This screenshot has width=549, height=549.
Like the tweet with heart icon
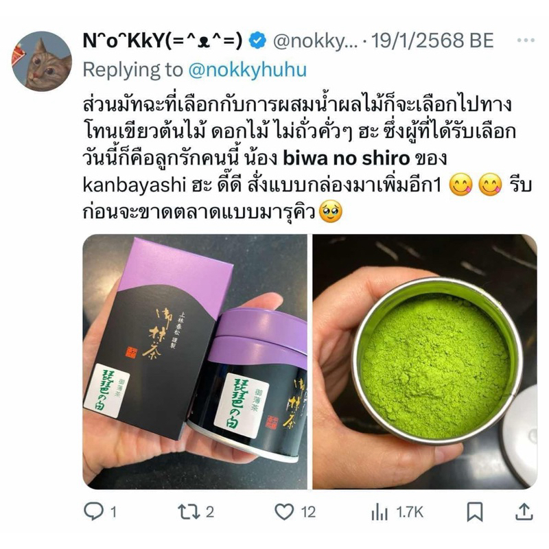coord(284,512)
